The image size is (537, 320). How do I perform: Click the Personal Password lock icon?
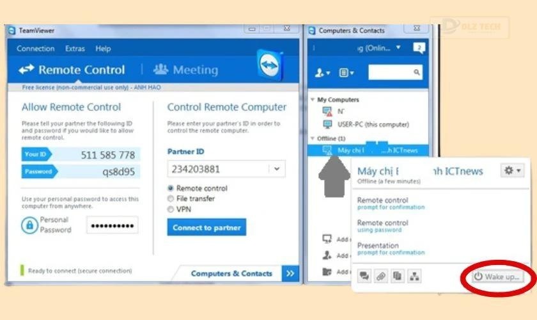coord(29,225)
